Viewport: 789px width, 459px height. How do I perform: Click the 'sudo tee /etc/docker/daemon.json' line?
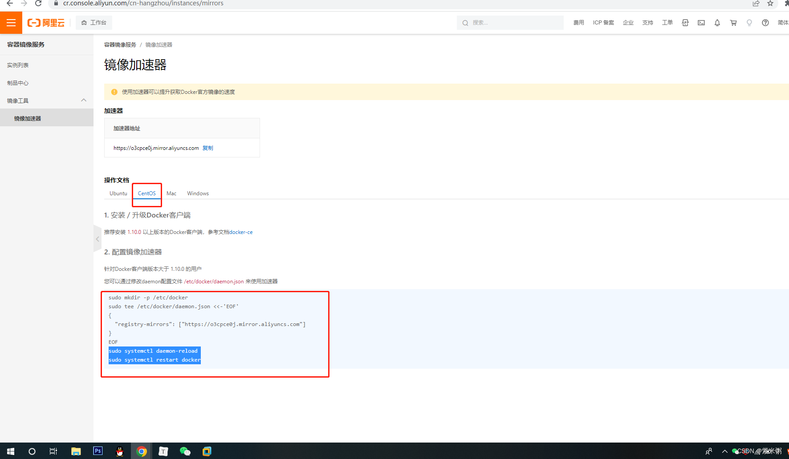pos(174,306)
